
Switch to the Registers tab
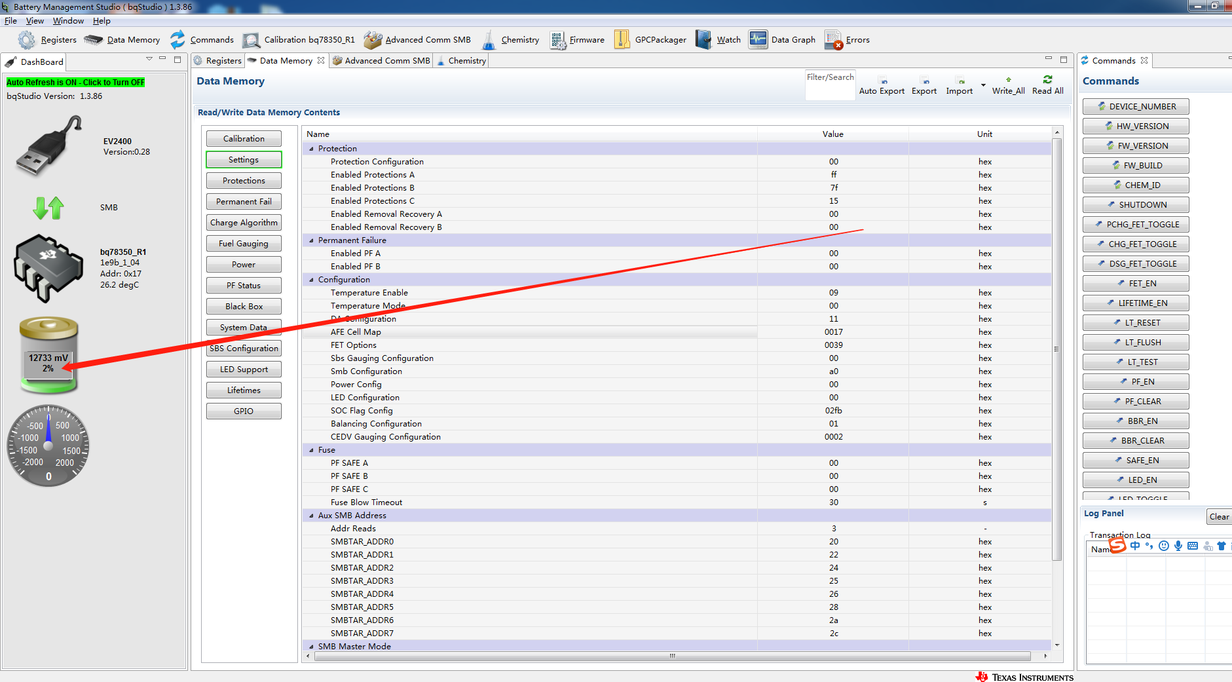click(x=218, y=61)
